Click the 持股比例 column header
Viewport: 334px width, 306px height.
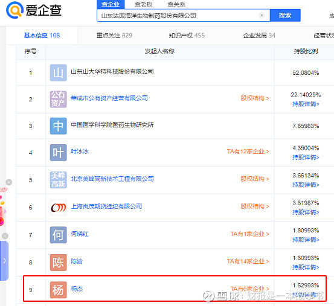(x=306, y=51)
